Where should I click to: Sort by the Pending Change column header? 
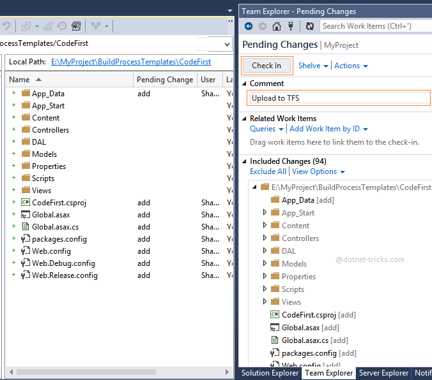[x=164, y=80]
